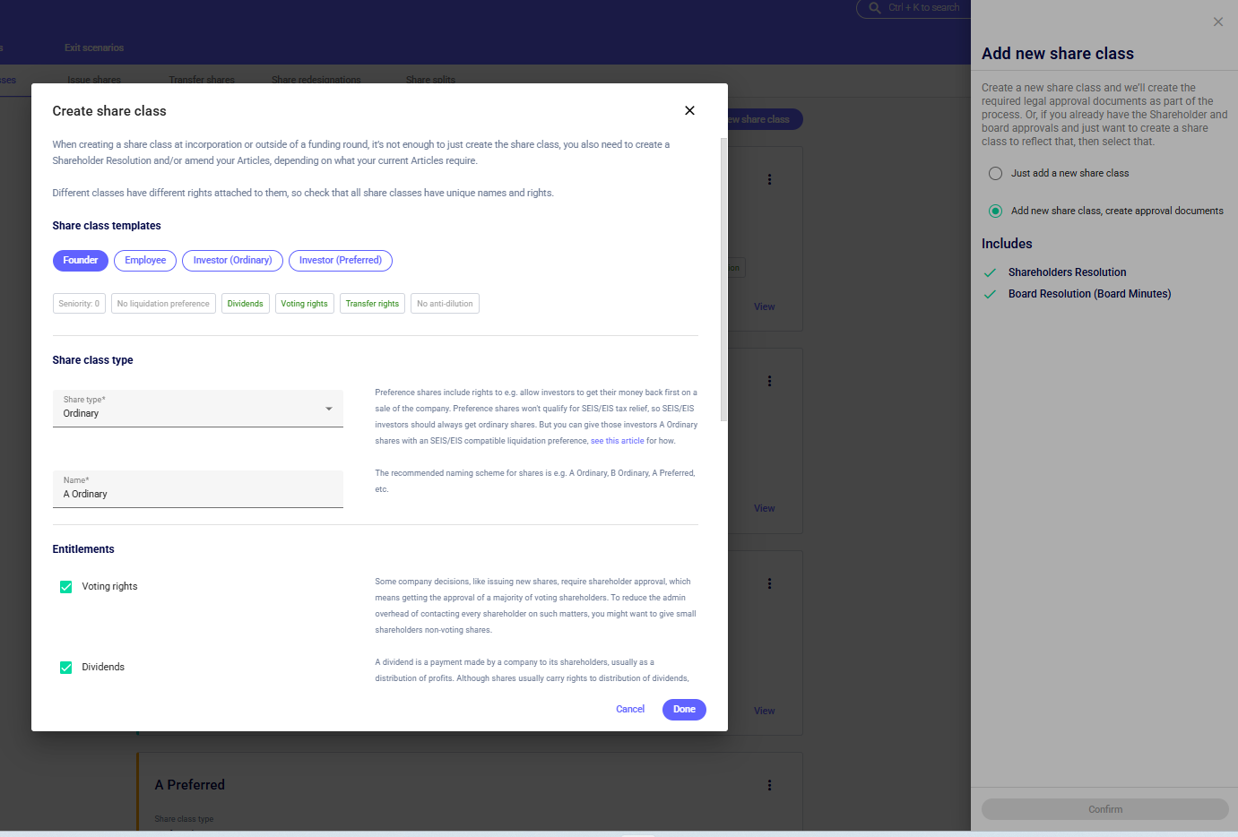Click the search magnifier icon

(874, 8)
